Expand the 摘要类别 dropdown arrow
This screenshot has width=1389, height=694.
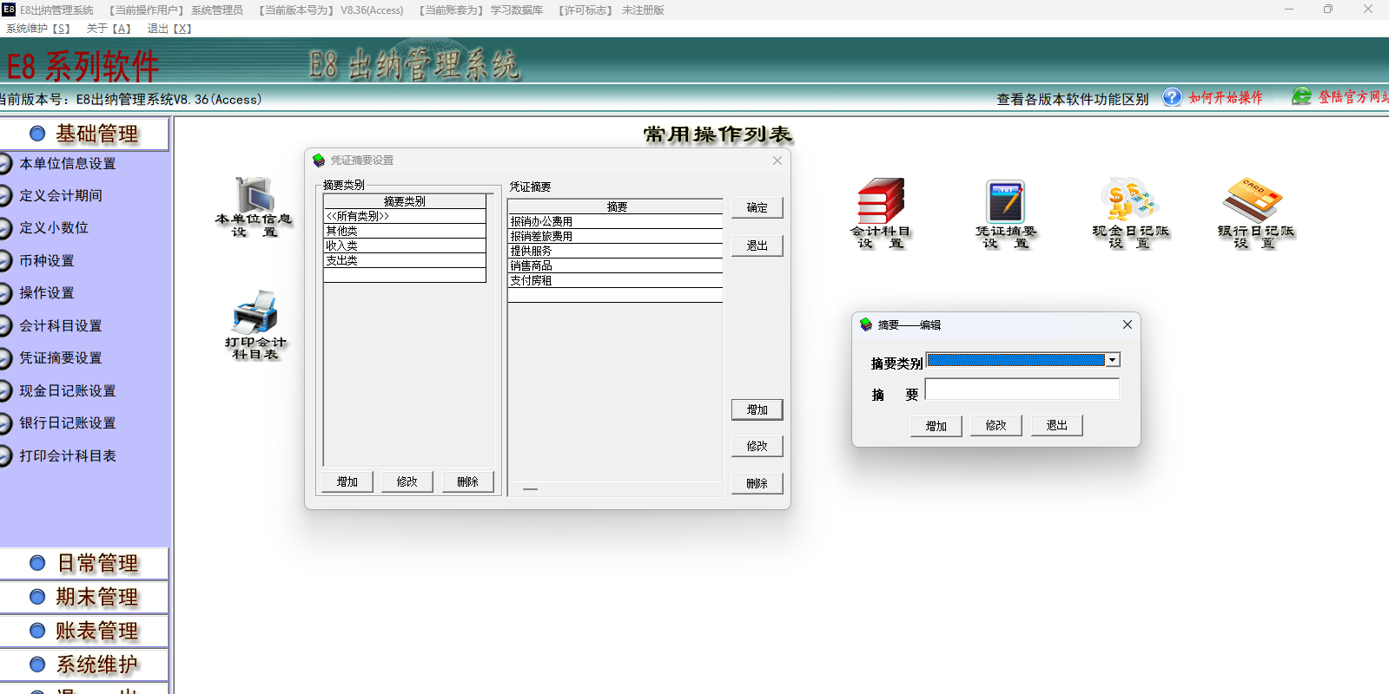pyautogui.click(x=1112, y=360)
